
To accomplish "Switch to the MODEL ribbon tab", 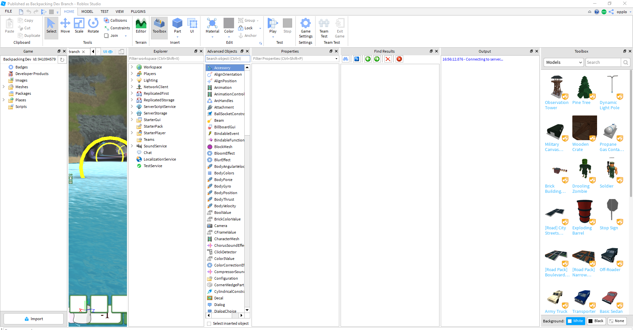I will [87, 12].
